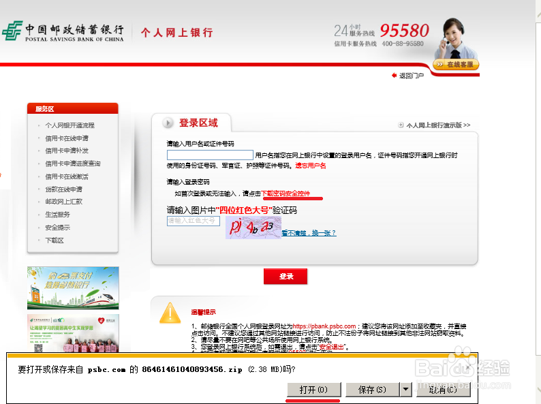Open 信用卡在线激活 link
Viewport: 541px width, 404px height.
click(x=67, y=176)
